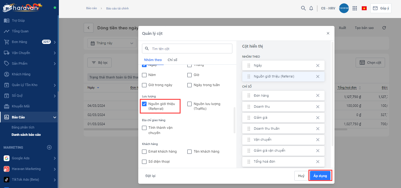Remove the Ngày column with X icon
Image resolution: width=401 pixels, height=188 pixels.
click(x=318, y=66)
